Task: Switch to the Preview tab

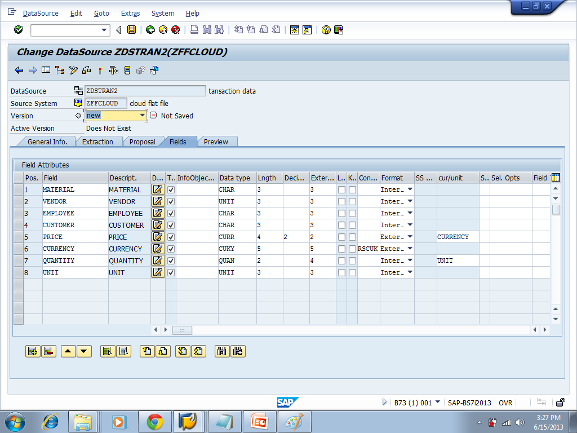Action: (216, 142)
